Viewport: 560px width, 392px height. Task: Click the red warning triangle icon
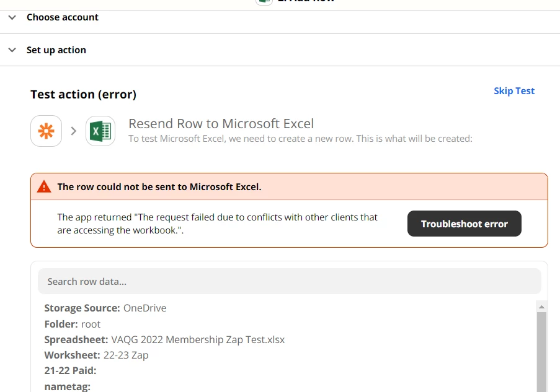[44, 186]
